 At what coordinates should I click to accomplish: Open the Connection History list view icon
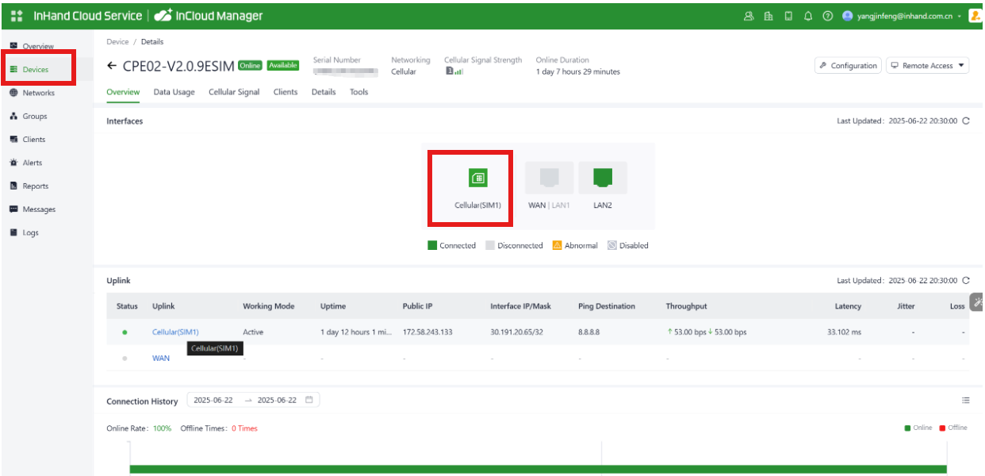[x=965, y=401]
